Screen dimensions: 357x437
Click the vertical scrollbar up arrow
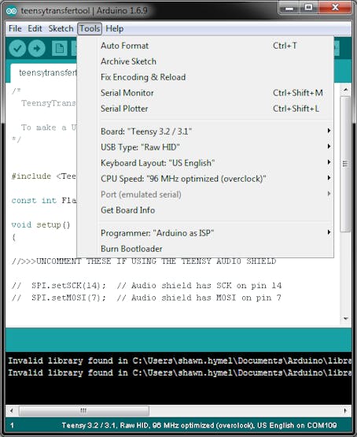point(345,90)
